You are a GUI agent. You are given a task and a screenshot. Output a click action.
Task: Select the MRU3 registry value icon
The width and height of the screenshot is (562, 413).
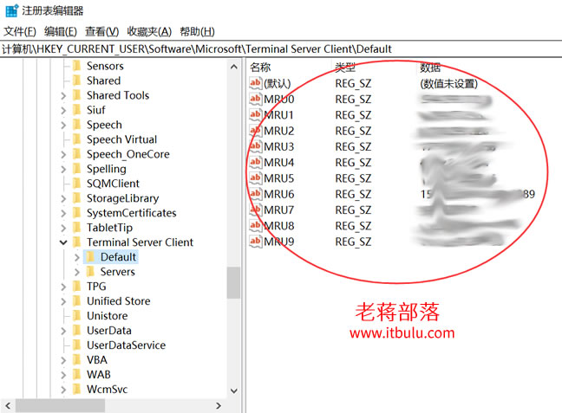tap(255, 146)
